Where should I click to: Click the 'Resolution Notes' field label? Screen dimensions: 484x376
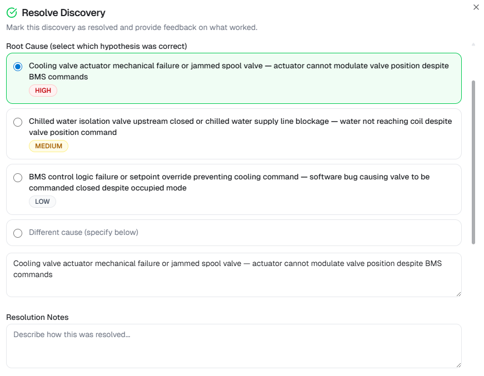click(x=37, y=317)
